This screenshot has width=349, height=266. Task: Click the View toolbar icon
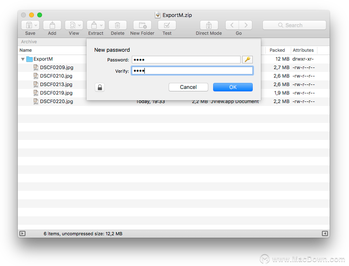tap(72, 25)
